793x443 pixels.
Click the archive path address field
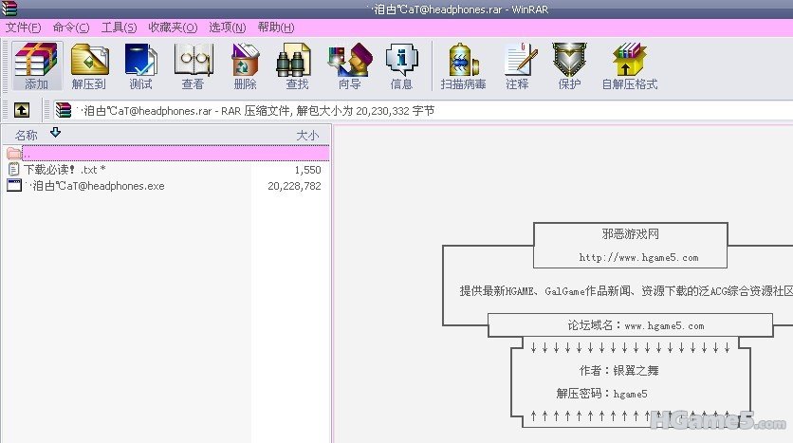pyautogui.click(x=423, y=110)
